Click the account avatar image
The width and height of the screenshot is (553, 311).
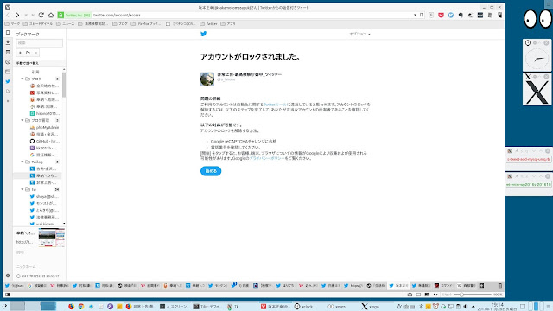point(207,79)
